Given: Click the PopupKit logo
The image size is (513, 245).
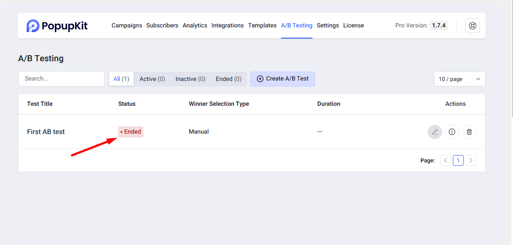Looking at the screenshot, I should pyautogui.click(x=57, y=26).
